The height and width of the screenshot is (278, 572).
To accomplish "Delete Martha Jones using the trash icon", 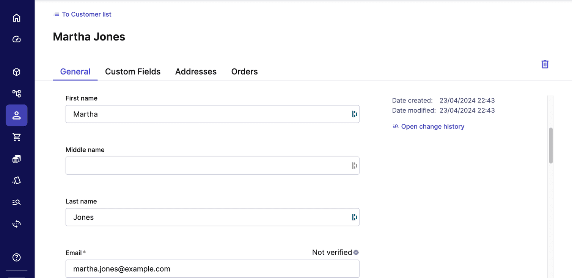I will coord(545,64).
